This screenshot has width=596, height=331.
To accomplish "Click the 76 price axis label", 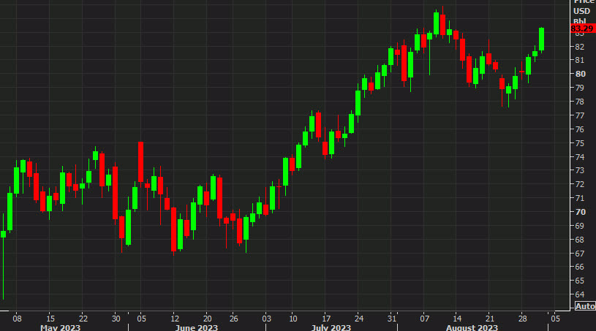I will (x=580, y=129).
